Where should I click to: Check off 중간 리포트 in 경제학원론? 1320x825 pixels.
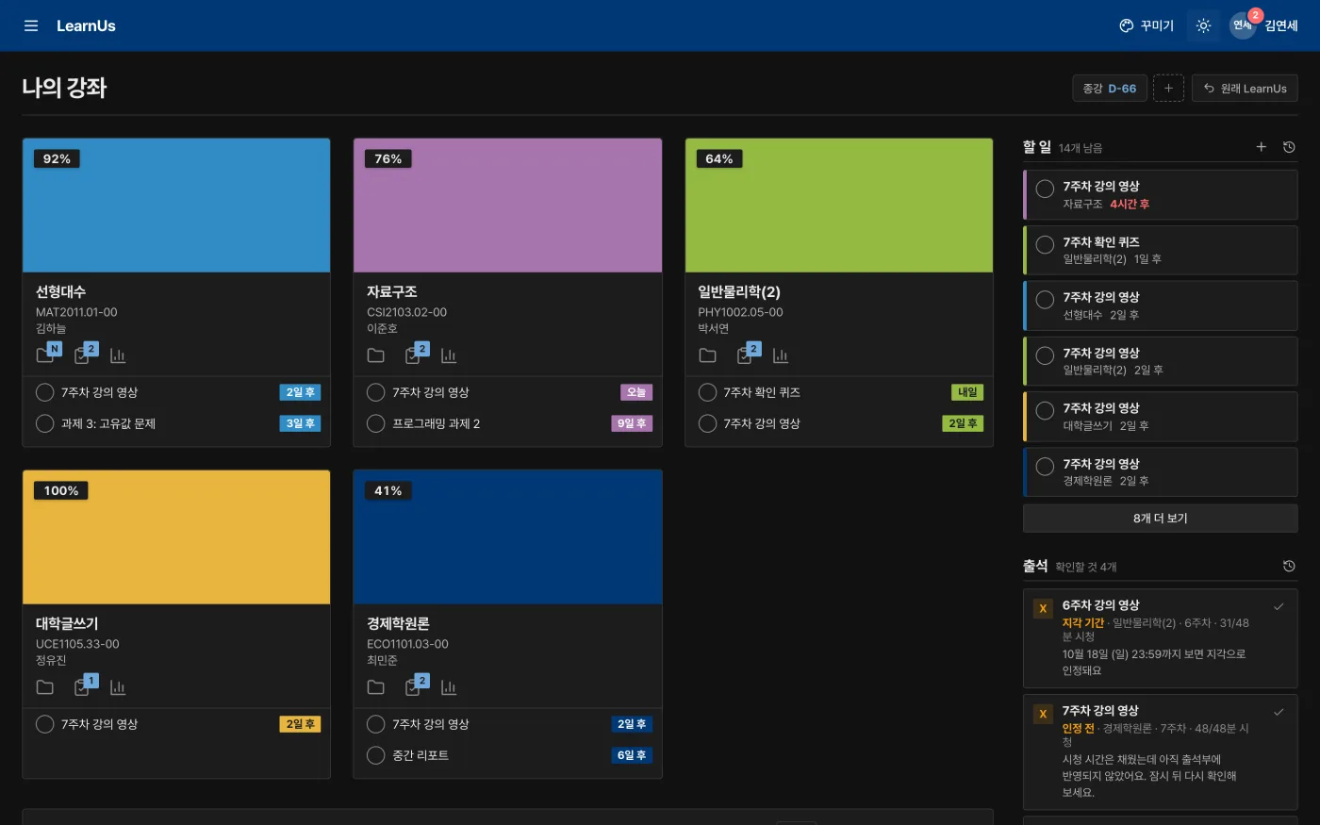point(375,755)
